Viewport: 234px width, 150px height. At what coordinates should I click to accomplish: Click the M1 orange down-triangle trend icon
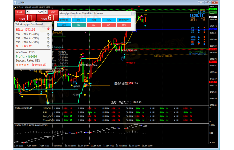(x=199, y=44)
